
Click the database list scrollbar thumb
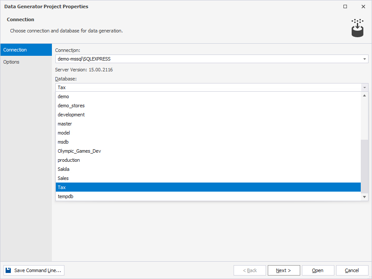point(364,167)
